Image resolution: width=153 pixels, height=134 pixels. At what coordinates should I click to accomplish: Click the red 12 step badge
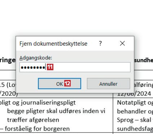67,83
